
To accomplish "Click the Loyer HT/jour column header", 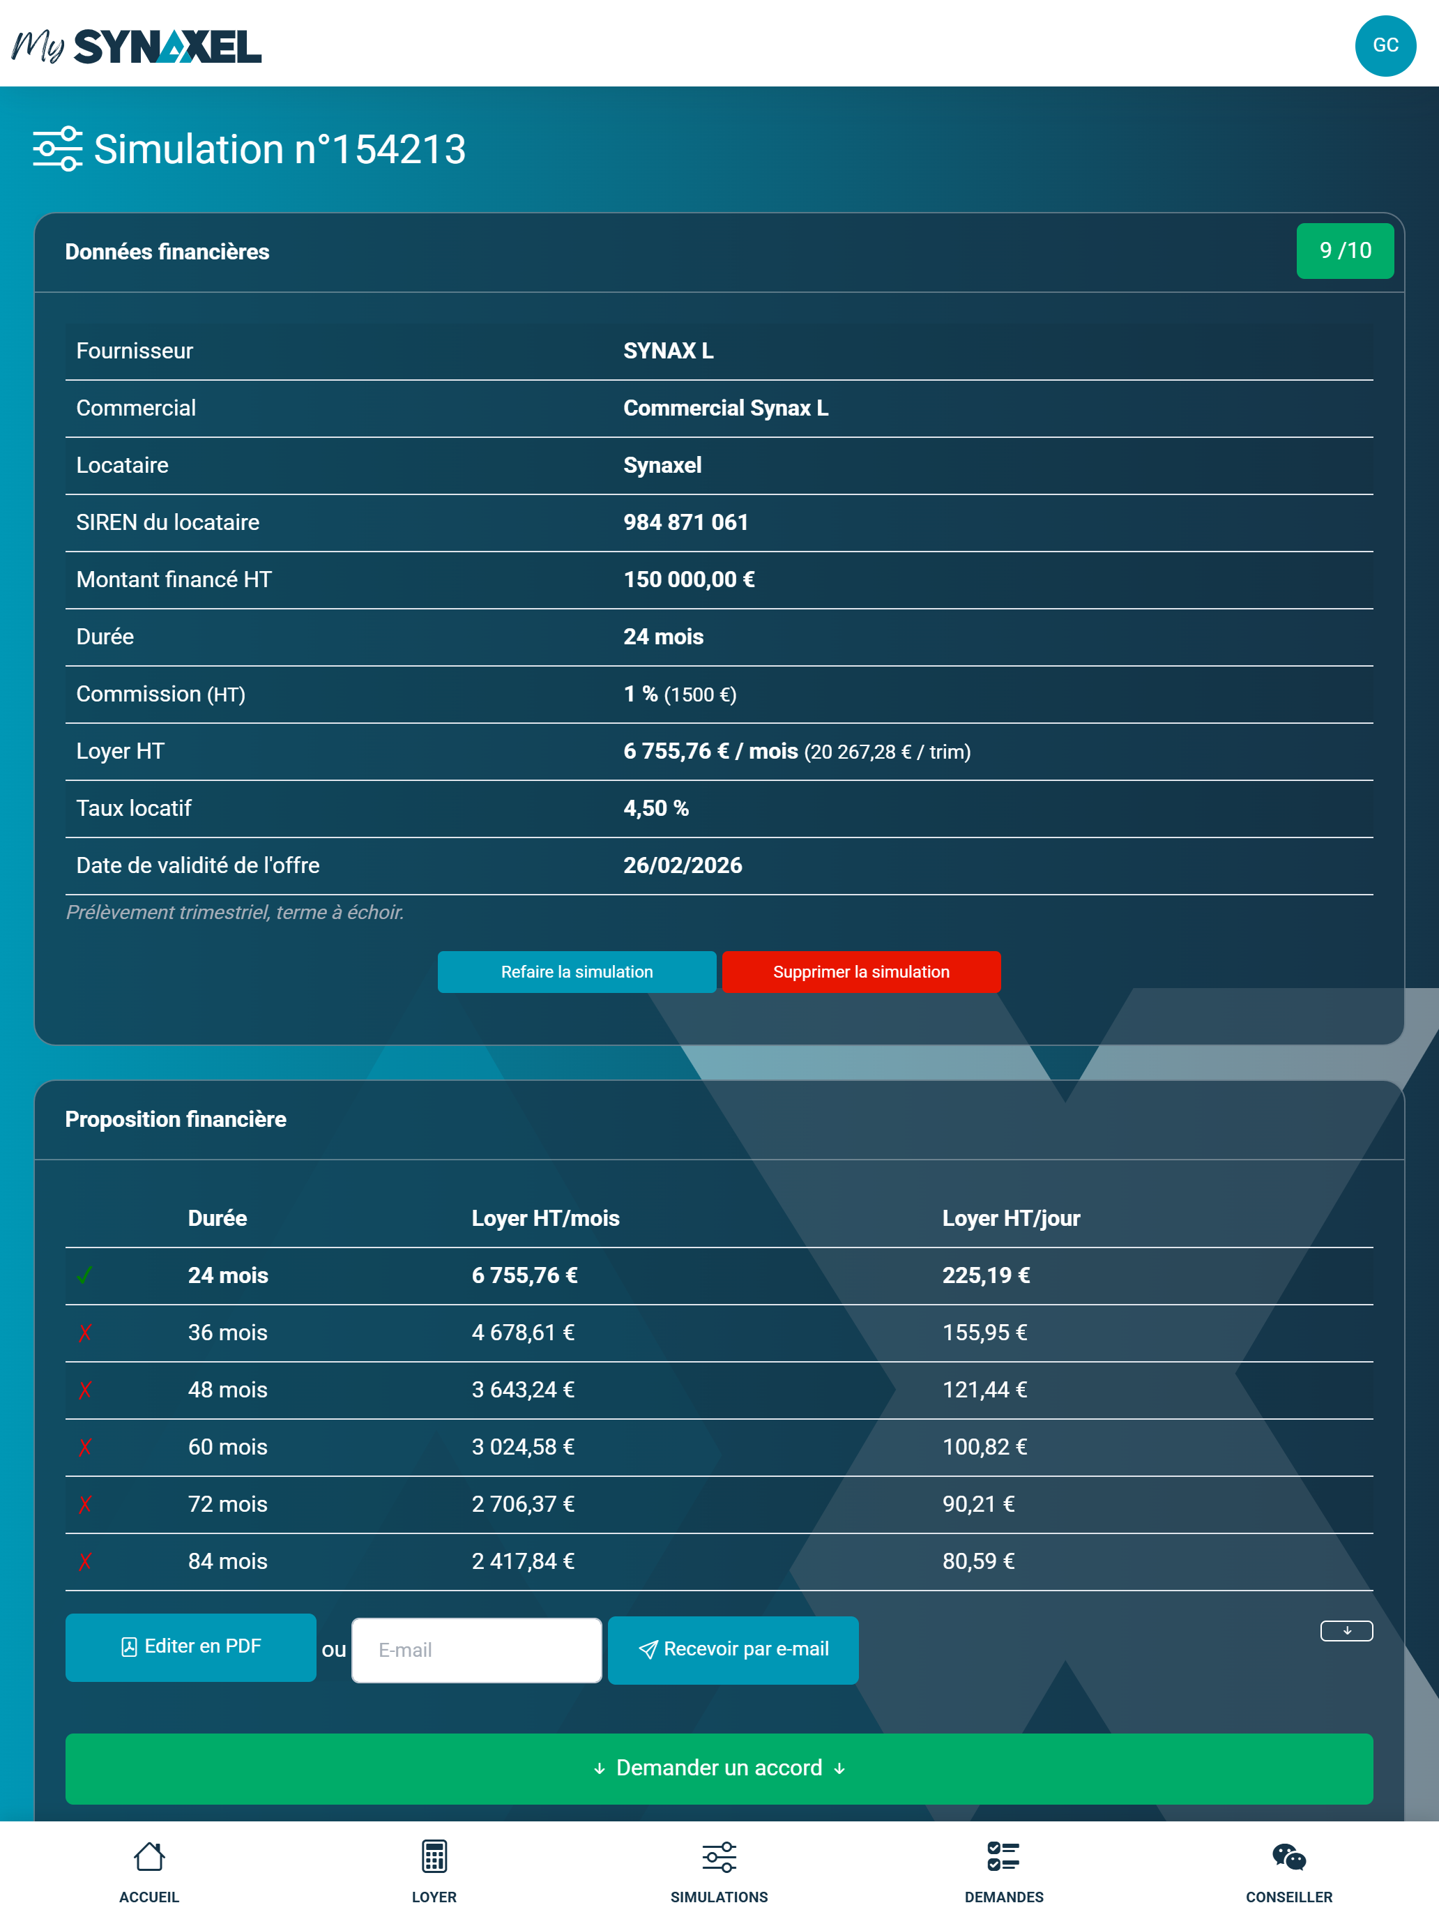I will click(x=1010, y=1218).
